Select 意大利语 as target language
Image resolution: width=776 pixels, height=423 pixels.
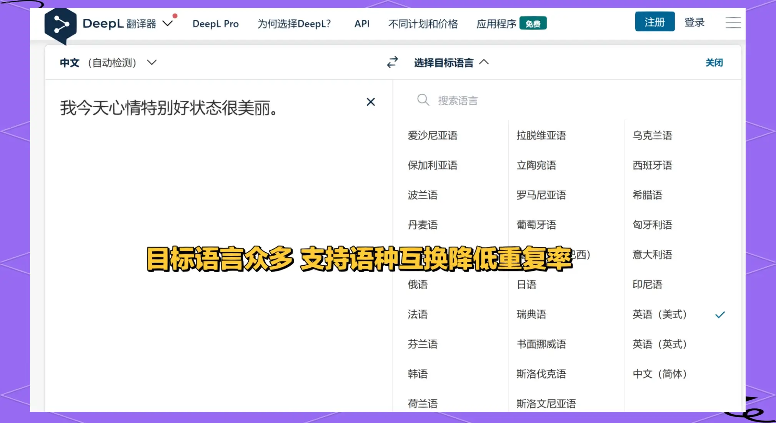(x=652, y=255)
